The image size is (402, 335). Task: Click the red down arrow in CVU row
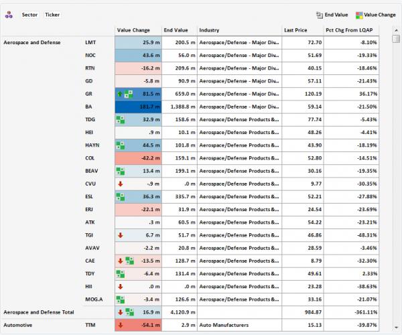tap(120, 184)
